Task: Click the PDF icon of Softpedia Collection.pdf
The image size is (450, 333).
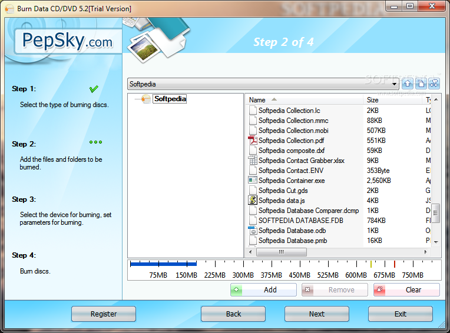Action: click(253, 141)
